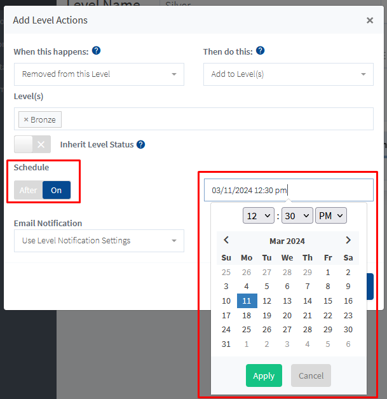Click the Cancel button in date picker
387x399 pixels.
311,375
